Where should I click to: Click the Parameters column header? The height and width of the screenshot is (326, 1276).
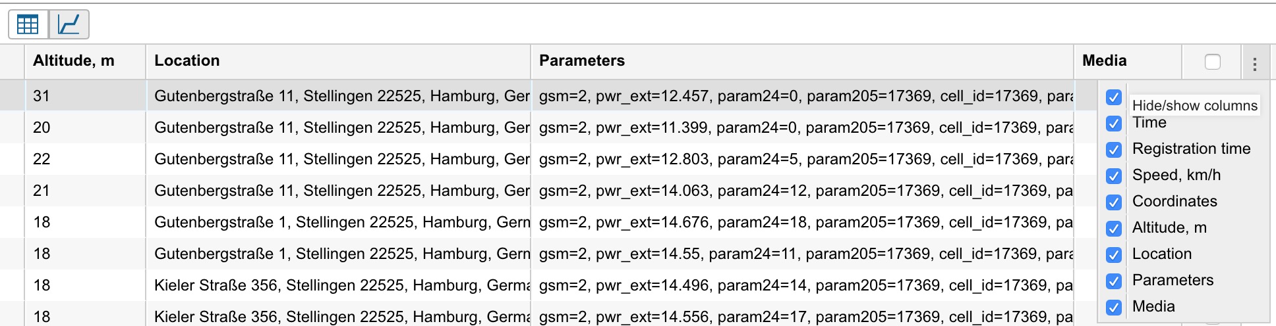582,61
